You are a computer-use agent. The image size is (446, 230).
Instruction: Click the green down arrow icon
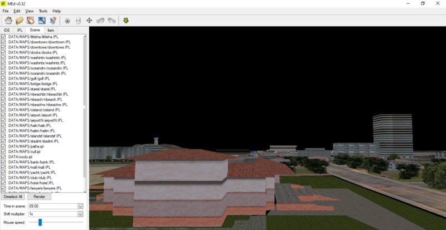tap(126, 21)
